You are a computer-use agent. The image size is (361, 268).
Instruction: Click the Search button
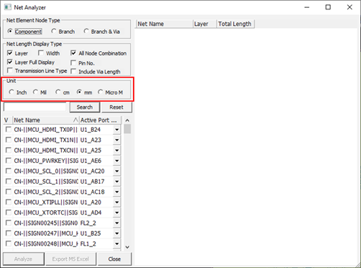[85, 107]
